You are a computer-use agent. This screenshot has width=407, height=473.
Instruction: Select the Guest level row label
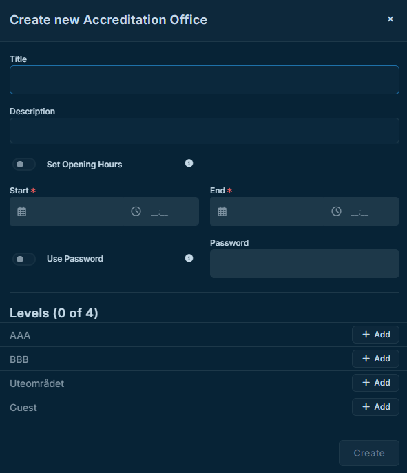tap(23, 408)
